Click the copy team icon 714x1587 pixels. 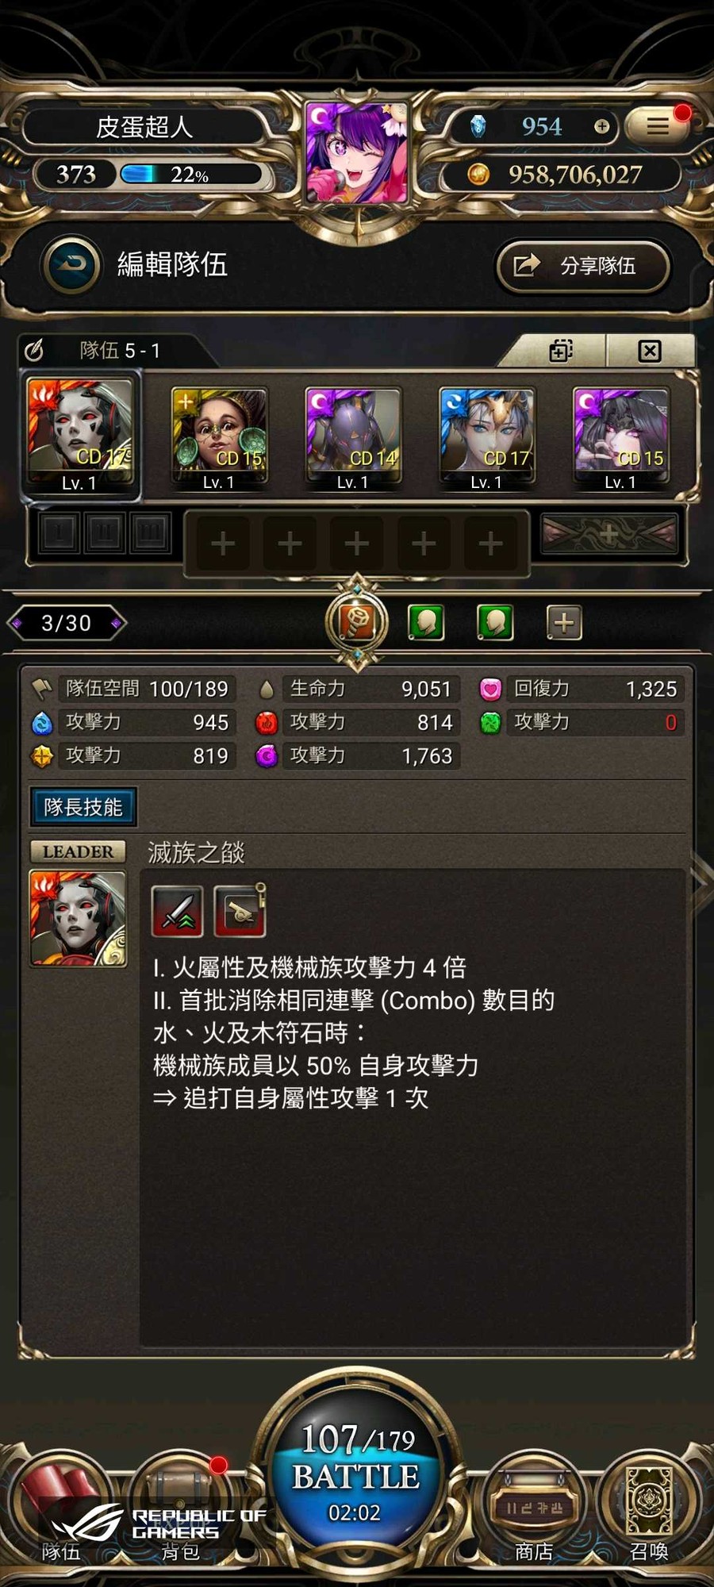pyautogui.click(x=561, y=351)
